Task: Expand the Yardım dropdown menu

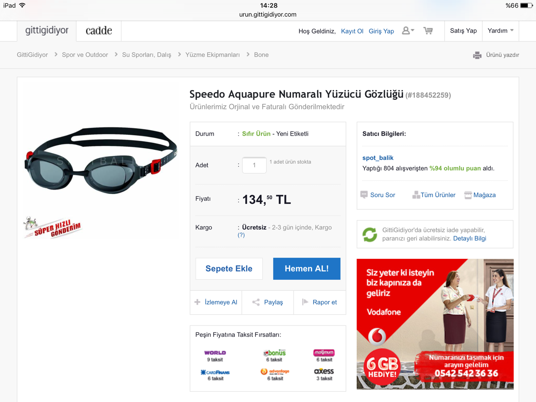Action: coord(500,31)
